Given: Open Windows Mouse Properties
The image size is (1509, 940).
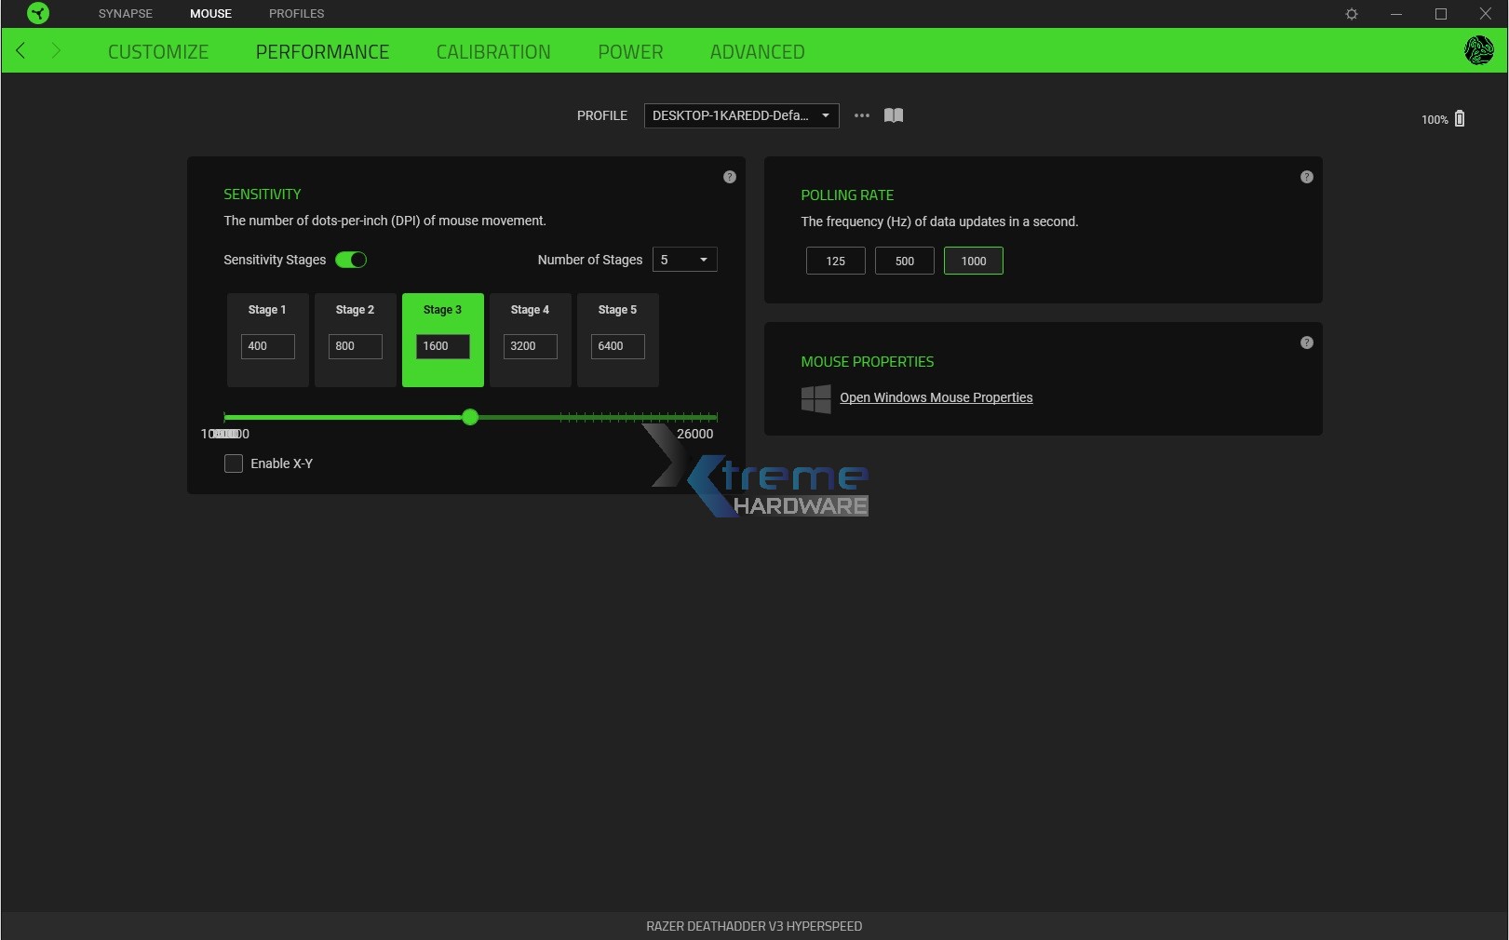Looking at the screenshot, I should coord(936,397).
